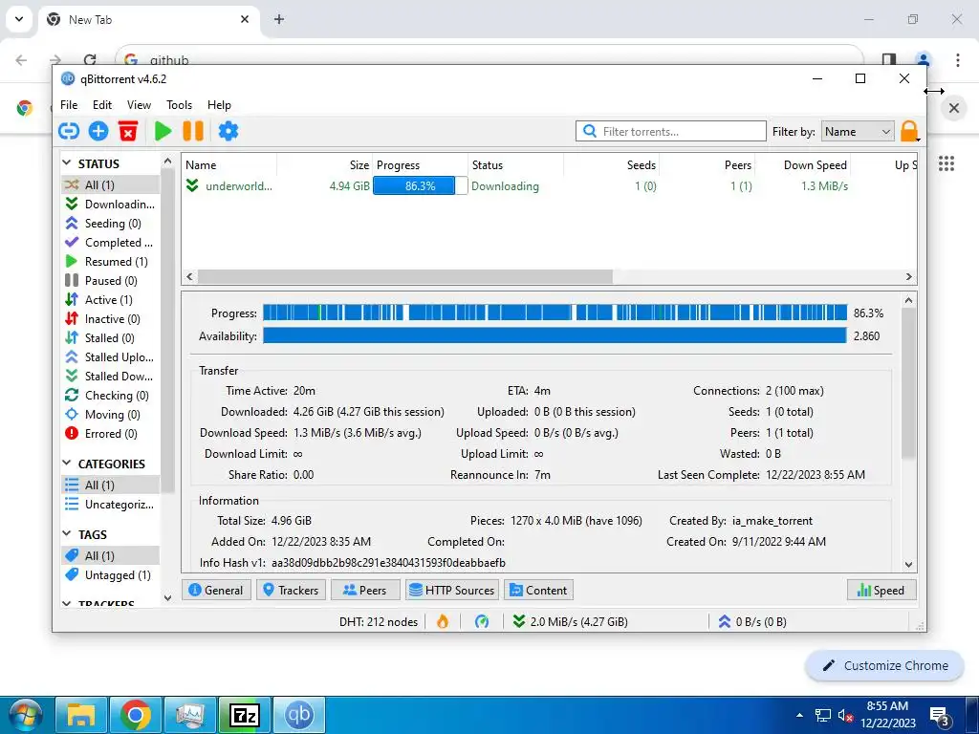Viewport: 979px width, 734px height.
Task: Select the Stalled (0) status filter
Action: pos(110,337)
